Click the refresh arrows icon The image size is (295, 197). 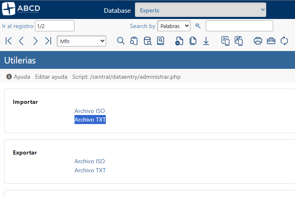point(284,41)
